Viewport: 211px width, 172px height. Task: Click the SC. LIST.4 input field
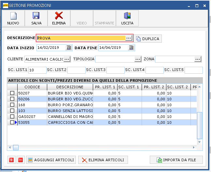pyautogui.click(x=155, y=70)
